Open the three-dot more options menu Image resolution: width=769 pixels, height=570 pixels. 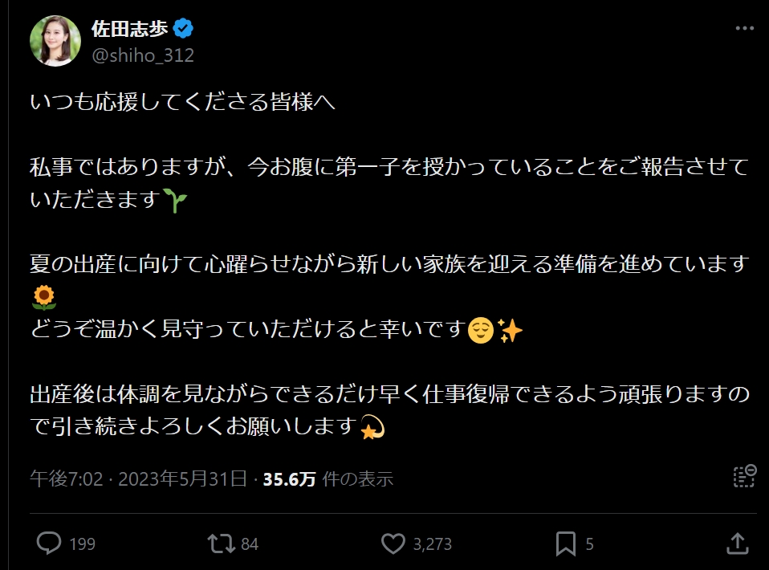pyautogui.click(x=744, y=29)
